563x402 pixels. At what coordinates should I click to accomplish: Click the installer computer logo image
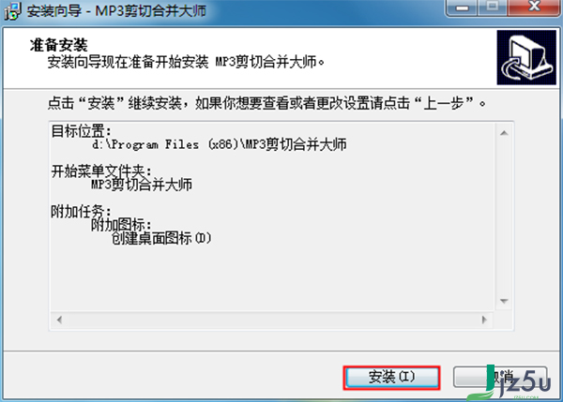526,57
